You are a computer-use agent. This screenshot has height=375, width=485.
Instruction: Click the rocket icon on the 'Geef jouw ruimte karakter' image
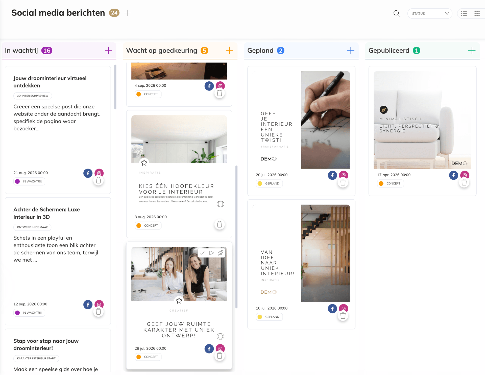[221, 253]
